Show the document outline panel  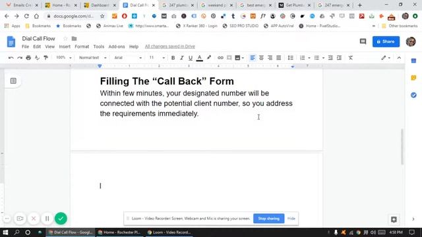tap(13, 80)
